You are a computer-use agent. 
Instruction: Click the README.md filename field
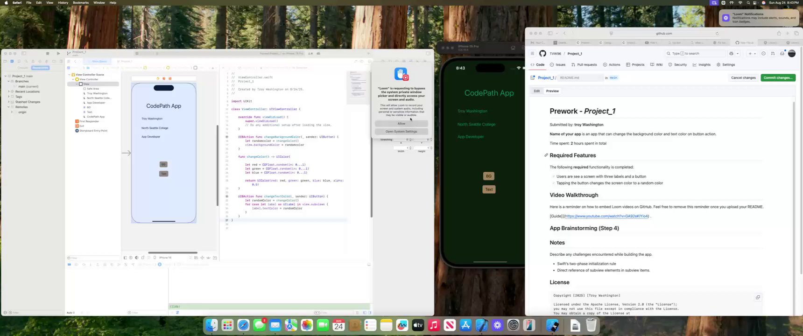click(x=580, y=78)
